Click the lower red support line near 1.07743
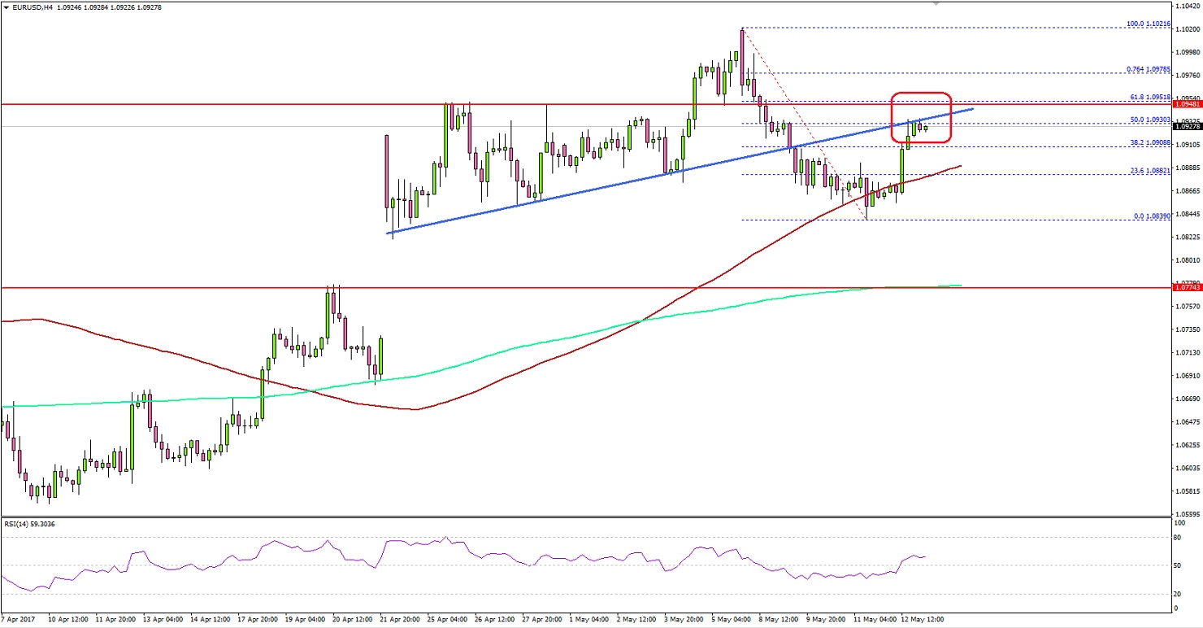1203x628 pixels. click(x=325, y=286)
